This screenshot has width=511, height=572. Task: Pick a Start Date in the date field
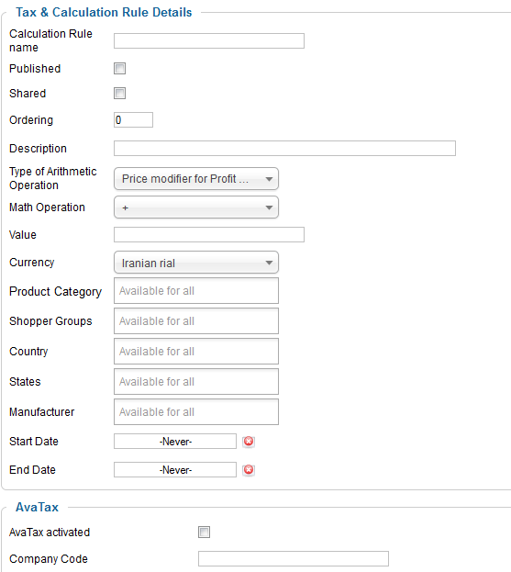point(175,442)
